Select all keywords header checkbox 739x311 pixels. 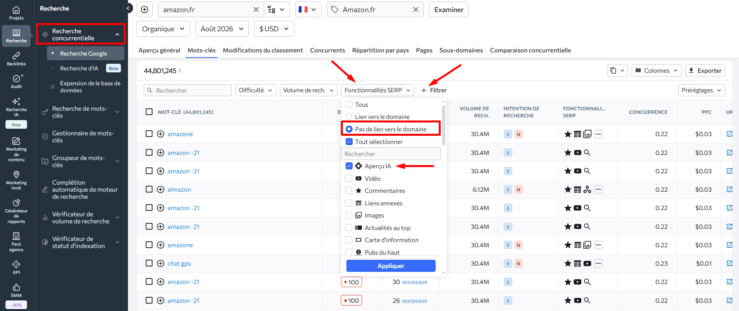[x=149, y=112]
